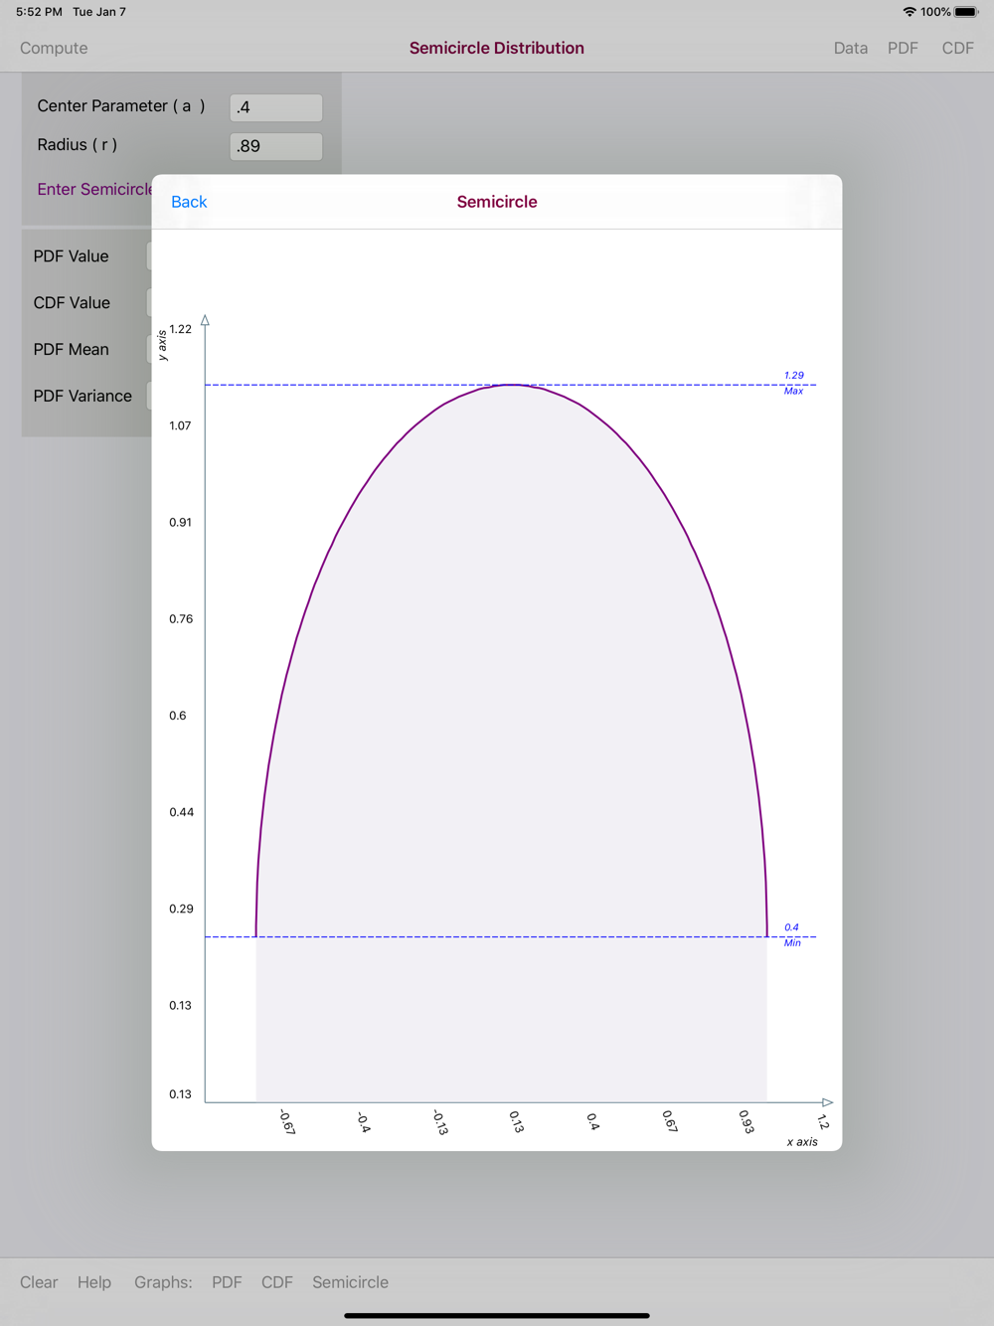The width and height of the screenshot is (994, 1326).
Task: Click the peak of the purple semicircle curve
Action: pos(511,385)
